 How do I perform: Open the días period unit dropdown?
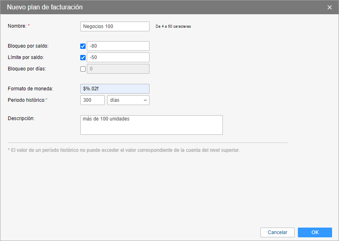point(128,100)
